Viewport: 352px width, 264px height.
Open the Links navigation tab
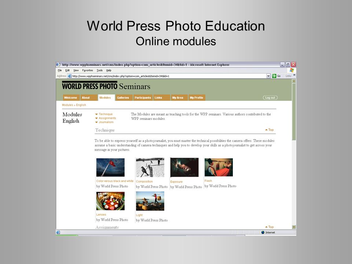pos(161,98)
